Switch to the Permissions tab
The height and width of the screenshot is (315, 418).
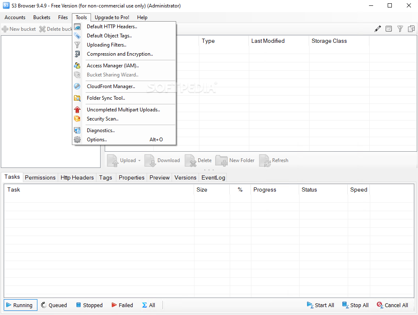point(40,177)
